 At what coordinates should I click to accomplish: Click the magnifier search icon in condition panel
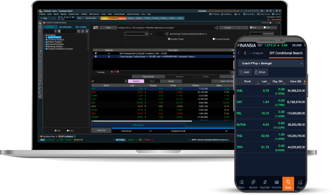click(59, 31)
